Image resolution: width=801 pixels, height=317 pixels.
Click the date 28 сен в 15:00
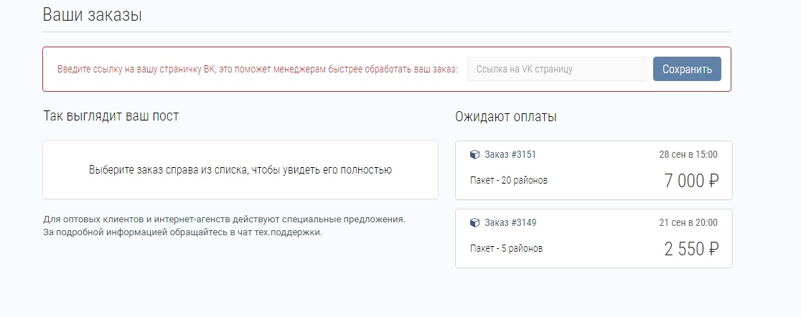[688, 154]
